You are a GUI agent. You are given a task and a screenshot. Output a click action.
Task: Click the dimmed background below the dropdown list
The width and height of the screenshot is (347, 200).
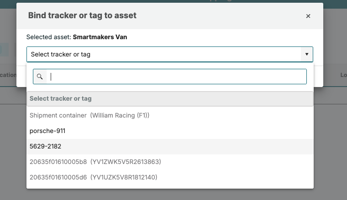(x=173, y=195)
